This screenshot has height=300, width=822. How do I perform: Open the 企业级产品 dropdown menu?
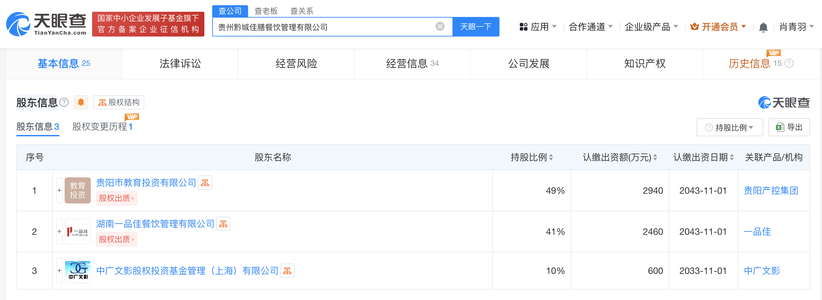tap(651, 27)
